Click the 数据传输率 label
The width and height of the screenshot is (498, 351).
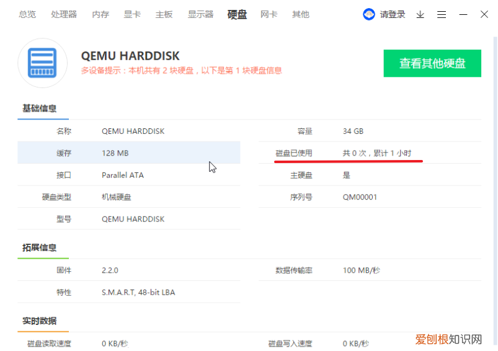click(x=294, y=270)
